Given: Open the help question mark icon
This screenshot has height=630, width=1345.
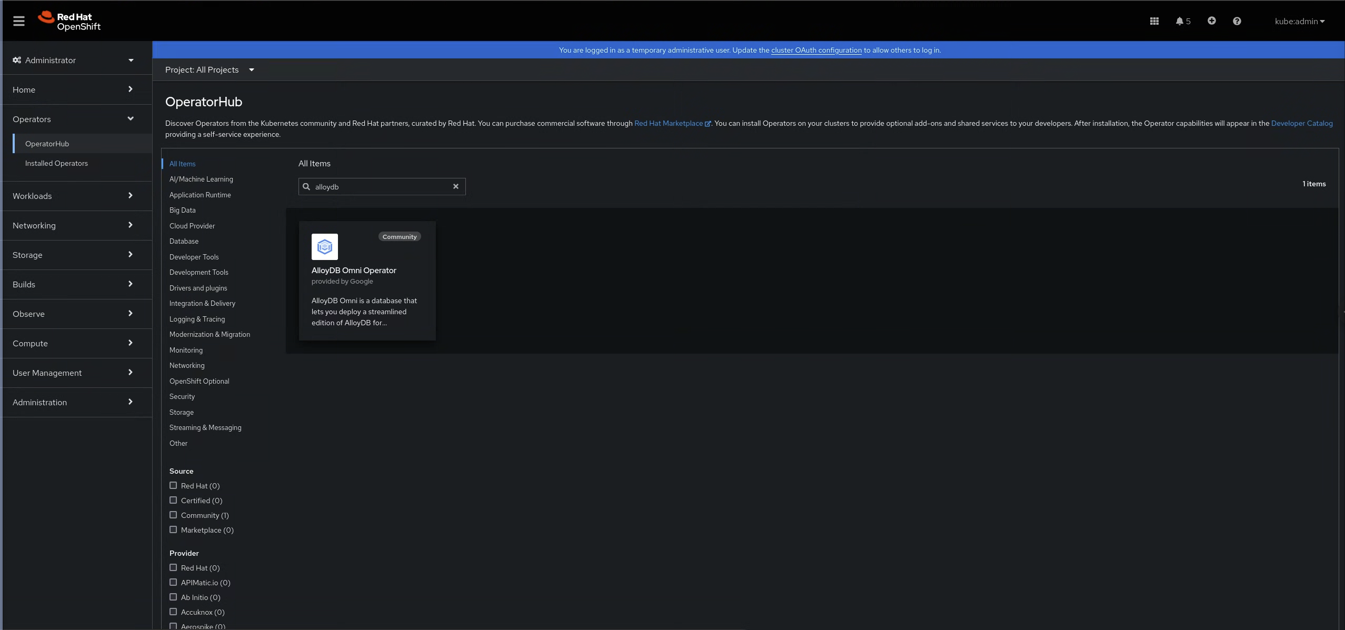Looking at the screenshot, I should coord(1237,21).
